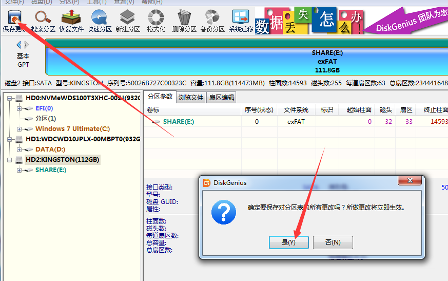The width and height of the screenshot is (448, 281).
Task: Expand the Windows 7 Ultimate(C:) node
Action: click(x=19, y=129)
